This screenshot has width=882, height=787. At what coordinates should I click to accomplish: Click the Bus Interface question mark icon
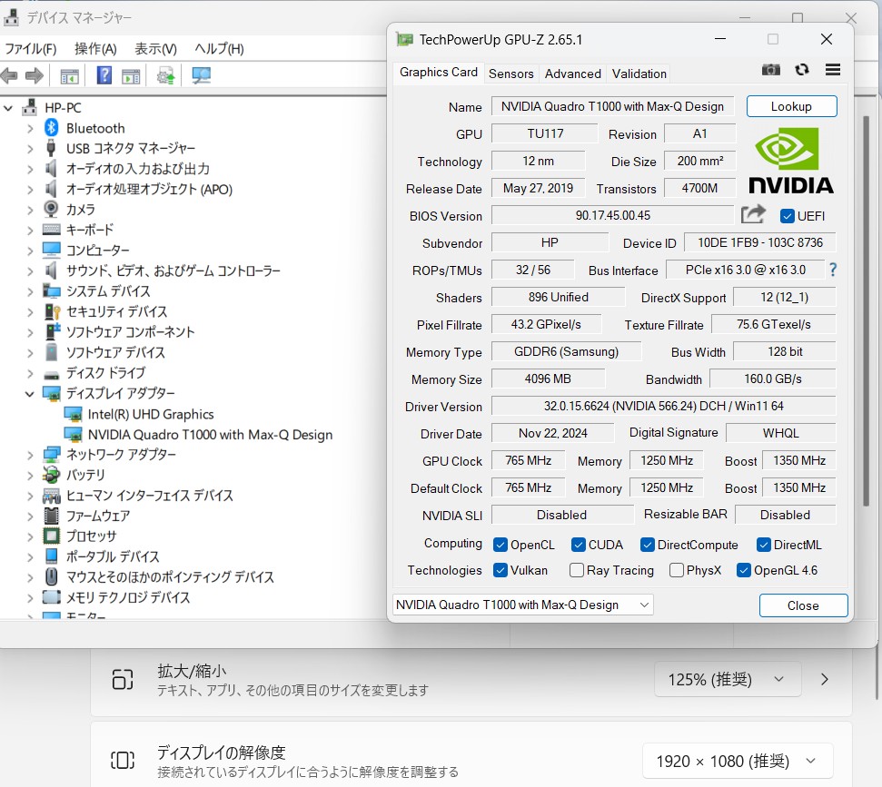click(833, 270)
